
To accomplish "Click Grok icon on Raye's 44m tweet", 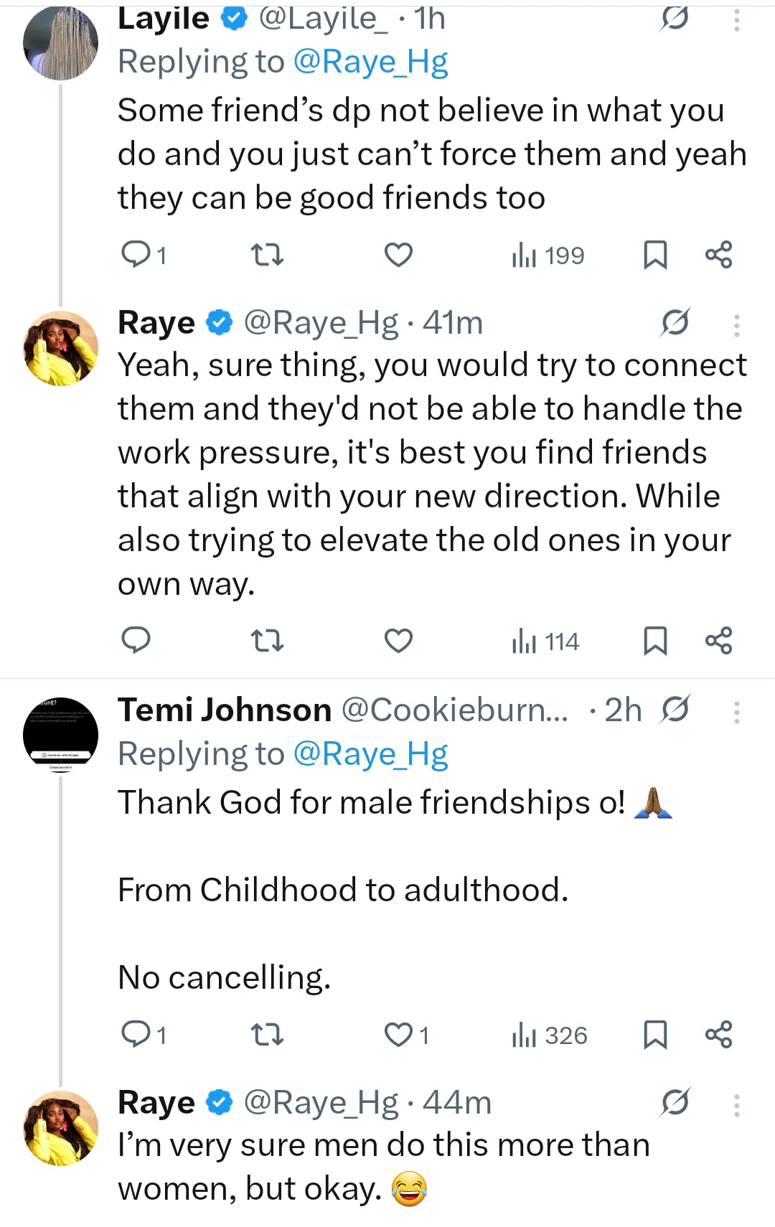I will [675, 1102].
